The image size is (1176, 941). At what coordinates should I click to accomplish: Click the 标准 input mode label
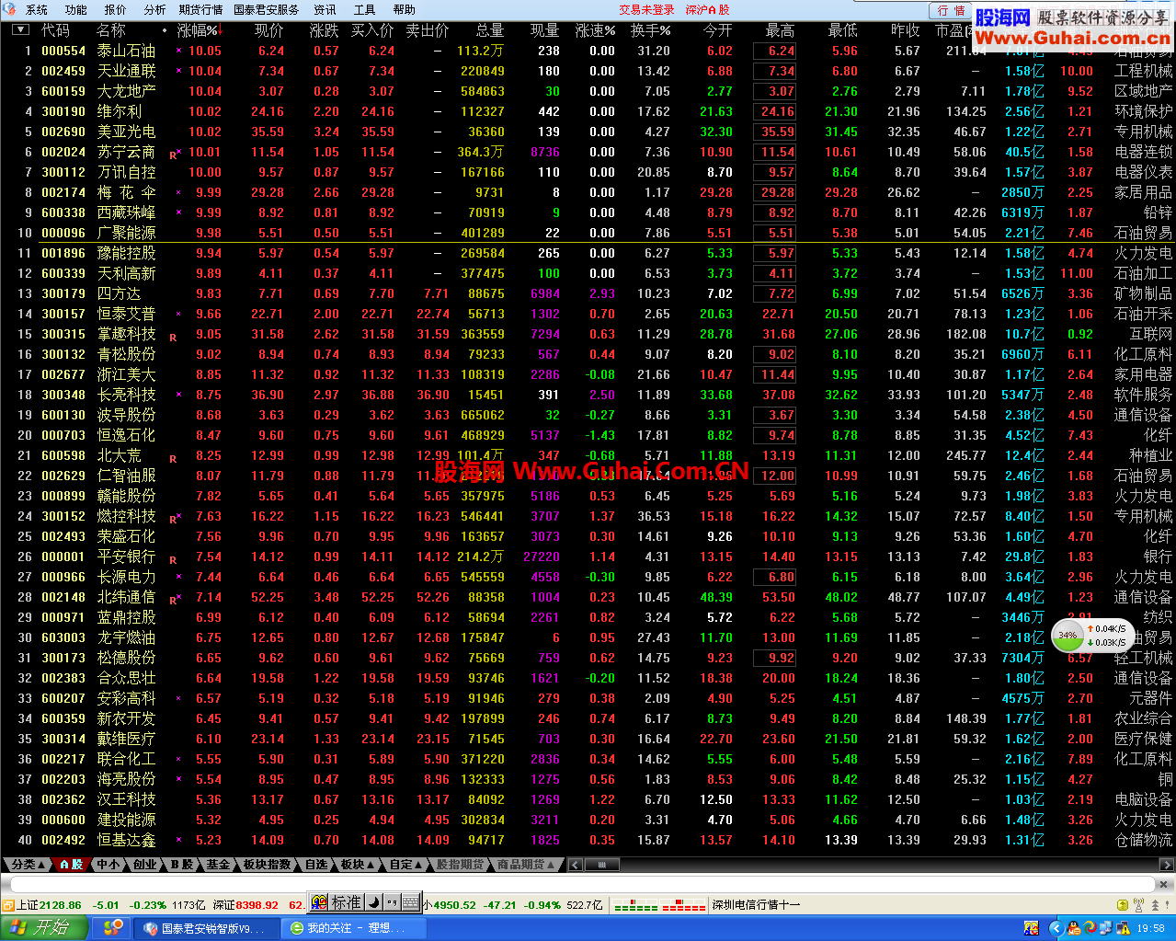coord(347,902)
